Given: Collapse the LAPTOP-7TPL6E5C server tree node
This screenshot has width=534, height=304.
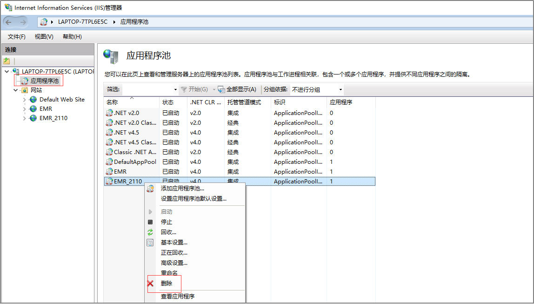Looking at the screenshot, I should pyautogui.click(x=7, y=72).
